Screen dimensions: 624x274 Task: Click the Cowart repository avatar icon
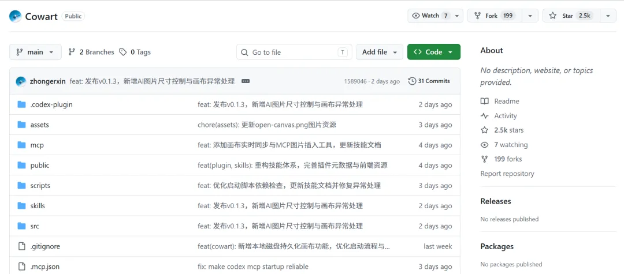[x=15, y=16]
